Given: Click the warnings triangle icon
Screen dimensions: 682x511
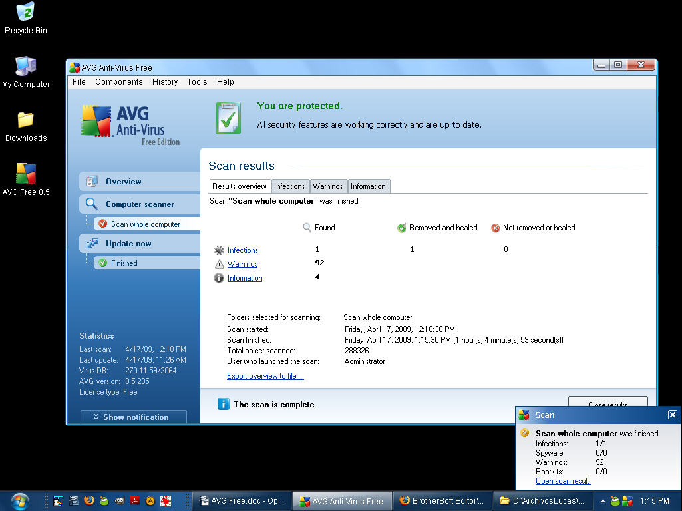Looking at the screenshot, I should [x=219, y=264].
